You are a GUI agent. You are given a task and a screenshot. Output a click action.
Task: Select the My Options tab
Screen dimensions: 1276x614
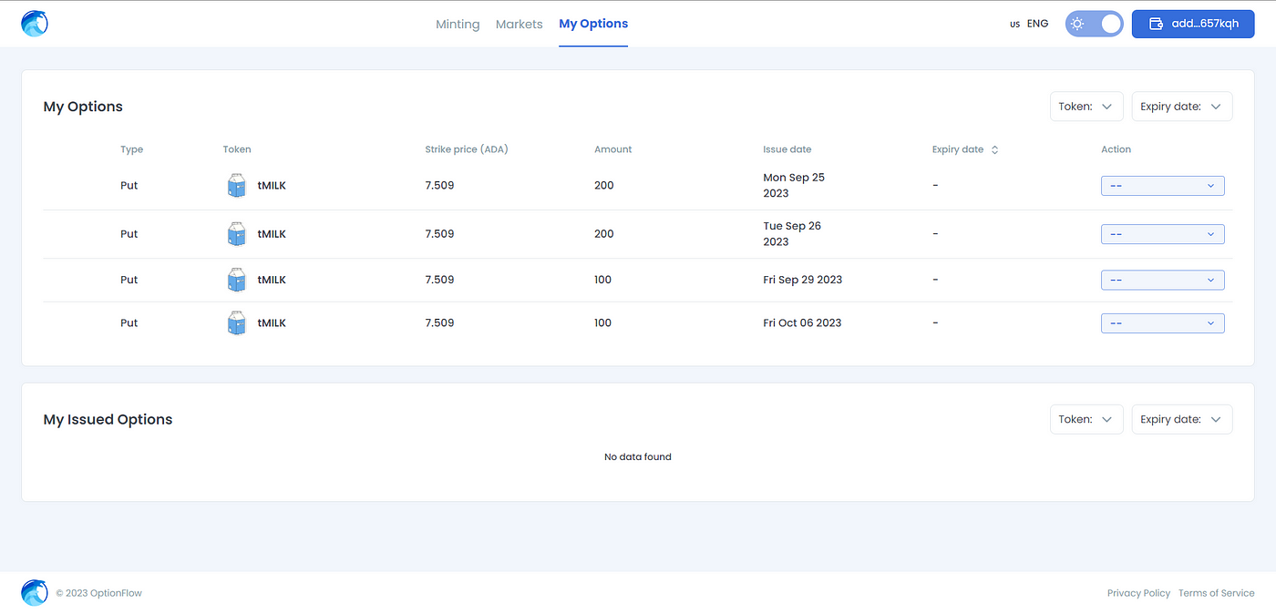pyautogui.click(x=593, y=24)
